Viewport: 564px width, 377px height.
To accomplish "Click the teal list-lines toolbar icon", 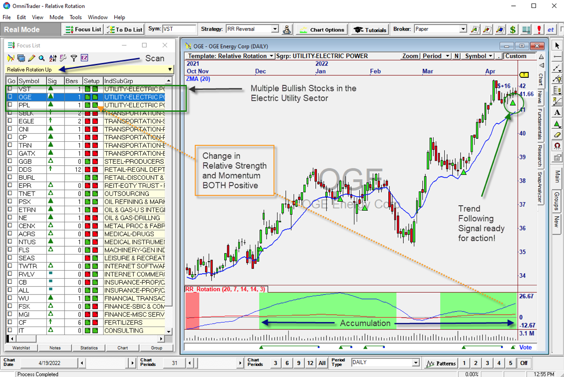I will coord(526,29).
